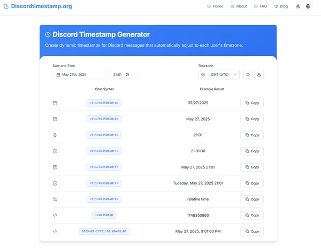Image resolution: width=321 pixels, height=250 pixels.
Task: Click the Timezone label
Action: [205, 66]
